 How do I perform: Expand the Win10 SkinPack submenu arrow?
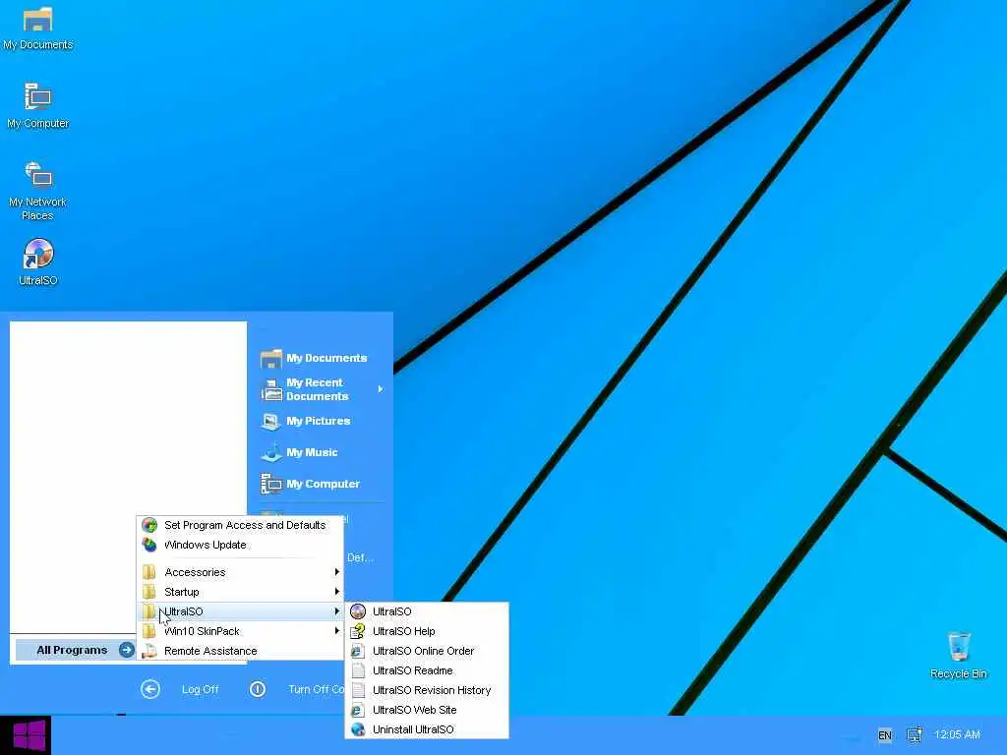pyautogui.click(x=336, y=632)
